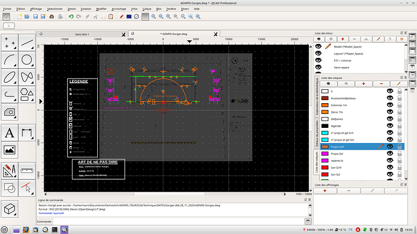
Task: Click the Save file icon
Action: coord(36,16)
